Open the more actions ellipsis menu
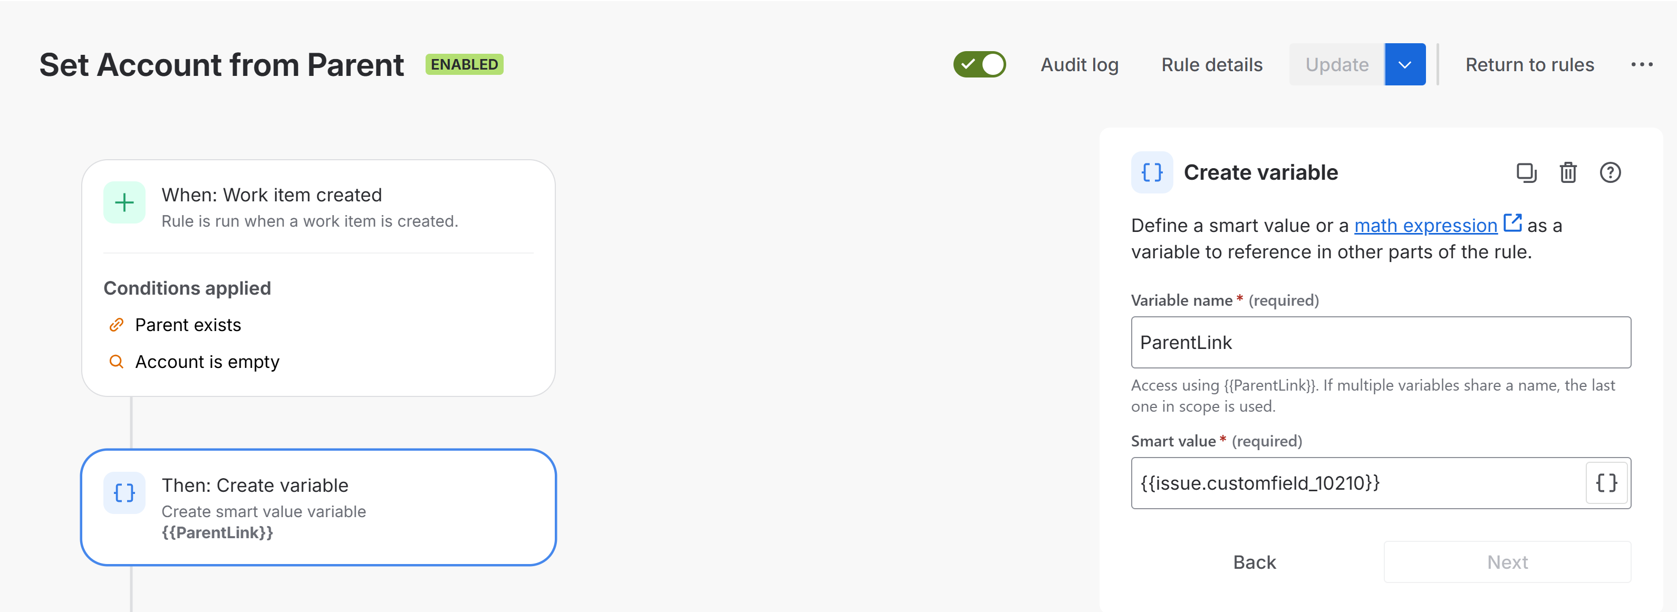 pyautogui.click(x=1641, y=64)
